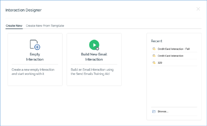Click the green play icon for Build New Email
Image resolution: width=207 pixels, height=126 pixels.
click(94, 45)
